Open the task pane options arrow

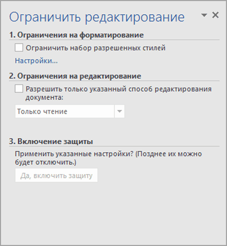[204, 15]
